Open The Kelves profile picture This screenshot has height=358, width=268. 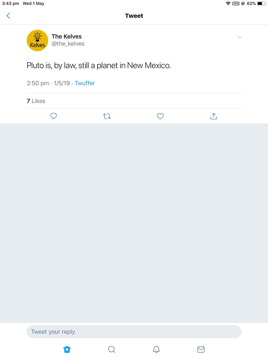tap(38, 40)
